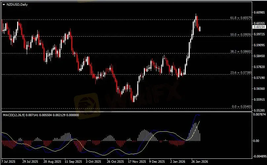Click the NZDUSD,Daily chart title
The width and height of the screenshot is (267, 165).
pyautogui.click(x=17, y=5)
